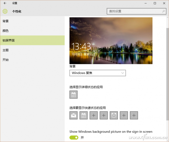Viewport: 169px width, 142px height.
Task: Click the calendar detailed status app icon
Action: (x=74, y=95)
